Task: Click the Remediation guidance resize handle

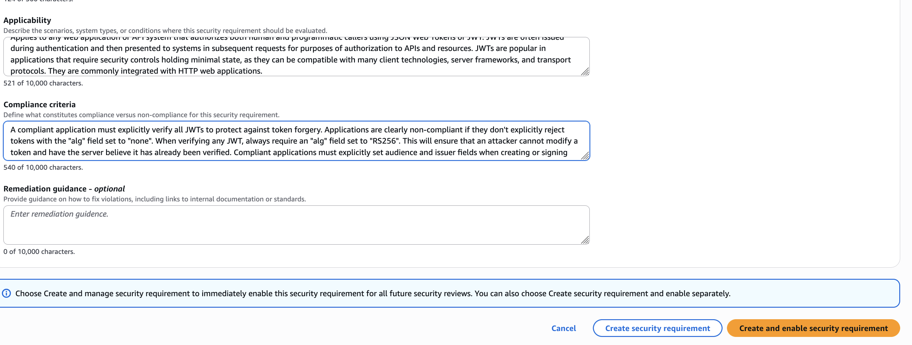Action: tap(585, 240)
